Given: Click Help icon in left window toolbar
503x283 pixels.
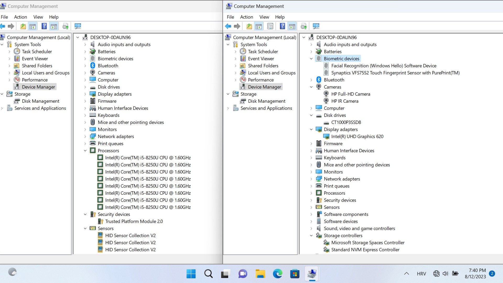Looking at the screenshot, I should point(44,26).
